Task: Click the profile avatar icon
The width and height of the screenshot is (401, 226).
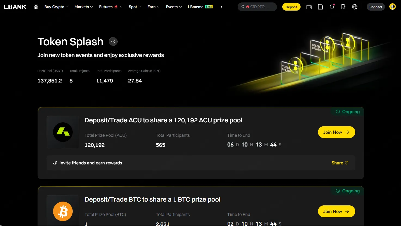Action: [x=392, y=7]
